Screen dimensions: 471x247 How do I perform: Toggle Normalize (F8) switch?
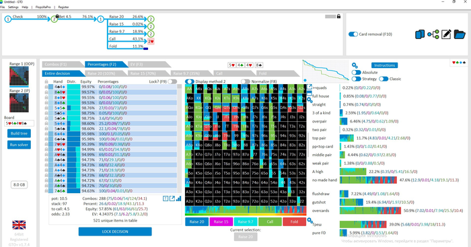[x=245, y=81]
